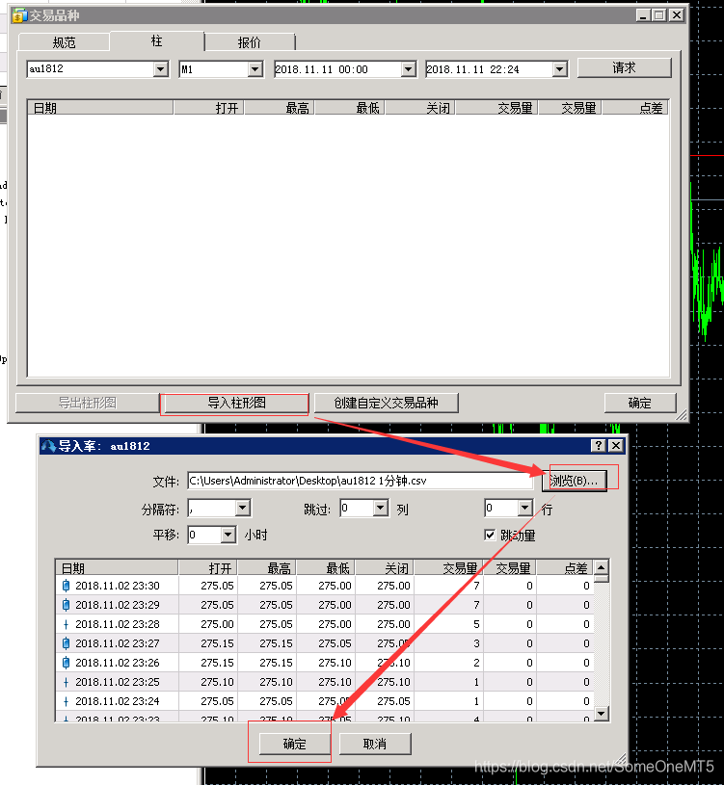Click doji icon of row 23:28

[x=66, y=624]
